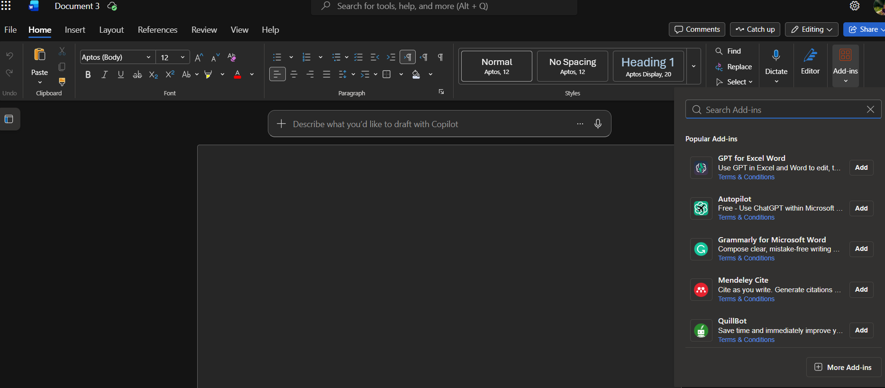Add the Grammarly for Microsoft Word add-in
This screenshot has height=388, width=885.
[861, 249]
